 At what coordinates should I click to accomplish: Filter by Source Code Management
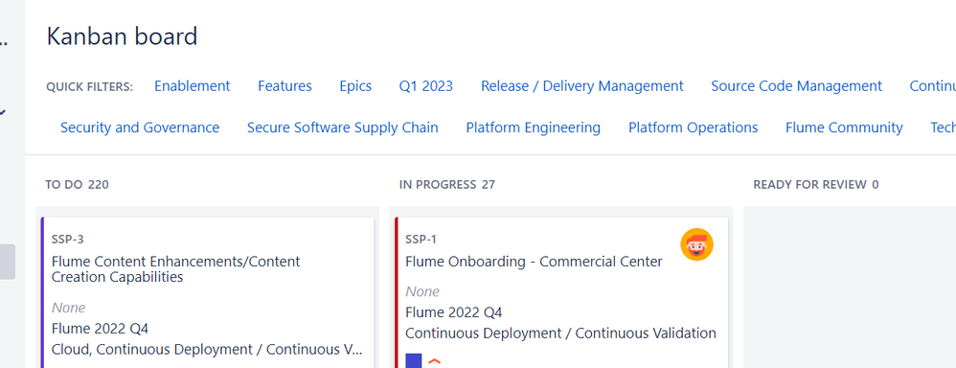tap(796, 86)
